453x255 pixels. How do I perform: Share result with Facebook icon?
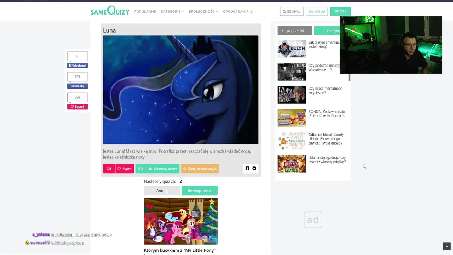tap(247, 169)
